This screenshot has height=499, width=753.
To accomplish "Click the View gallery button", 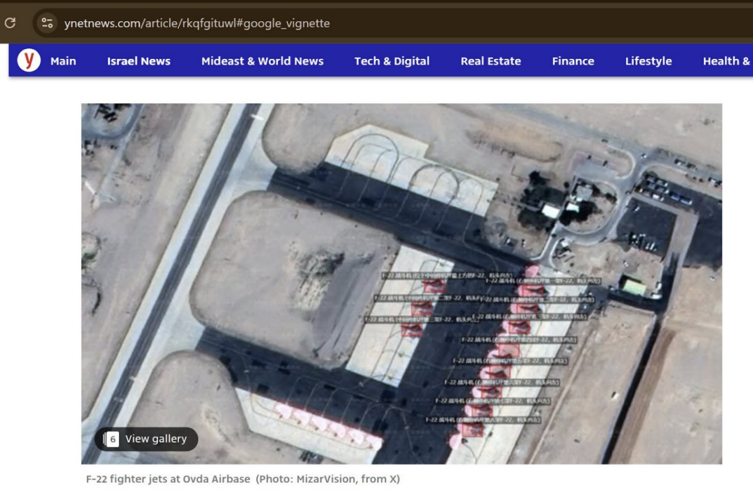I will 146,439.
